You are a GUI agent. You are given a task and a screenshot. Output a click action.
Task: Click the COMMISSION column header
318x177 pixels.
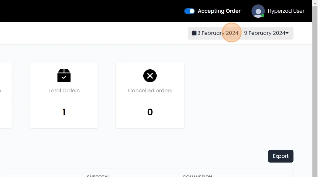click(x=197, y=176)
